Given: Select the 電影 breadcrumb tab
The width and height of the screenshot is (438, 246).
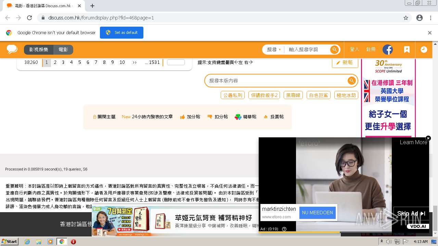Looking at the screenshot, I should pyautogui.click(x=63, y=50).
